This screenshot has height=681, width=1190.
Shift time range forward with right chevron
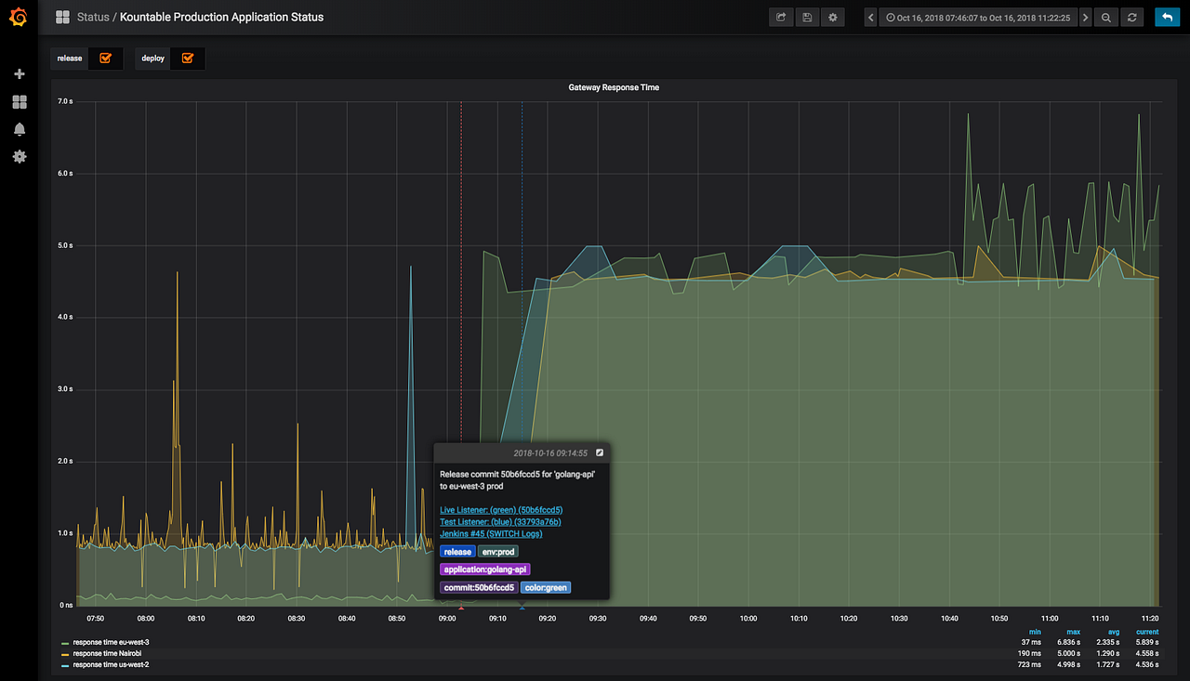[1085, 18]
